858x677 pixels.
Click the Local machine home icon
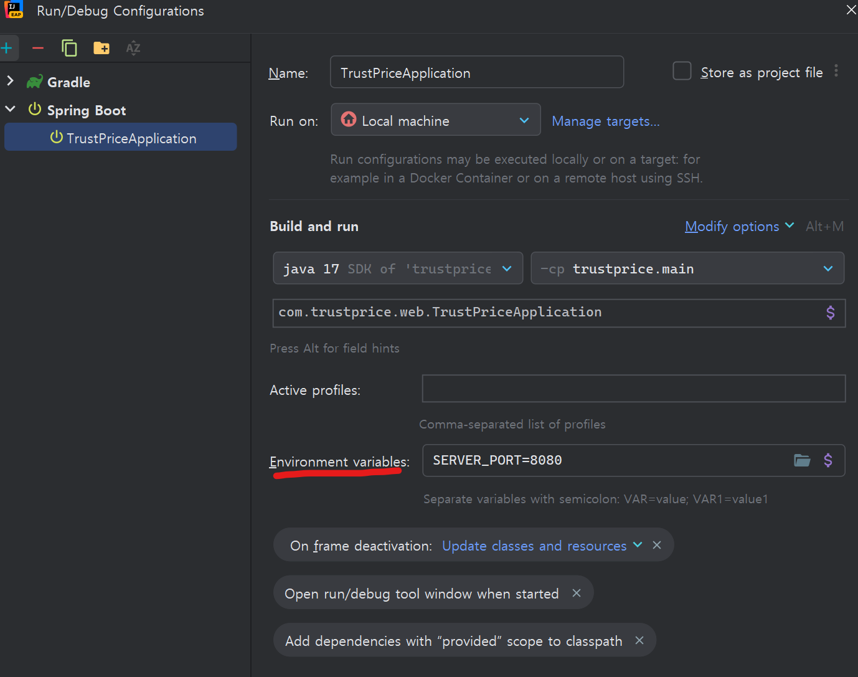(x=349, y=119)
